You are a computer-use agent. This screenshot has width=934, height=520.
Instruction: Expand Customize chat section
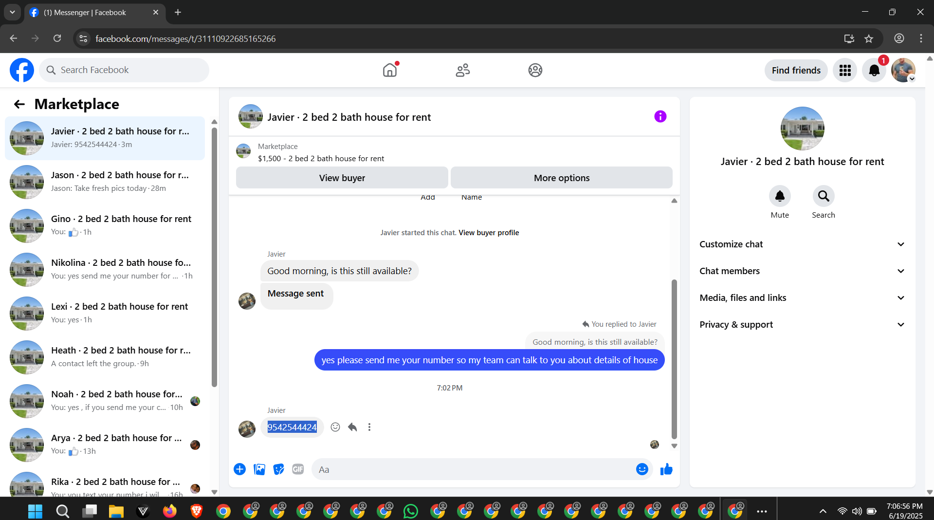pos(802,244)
